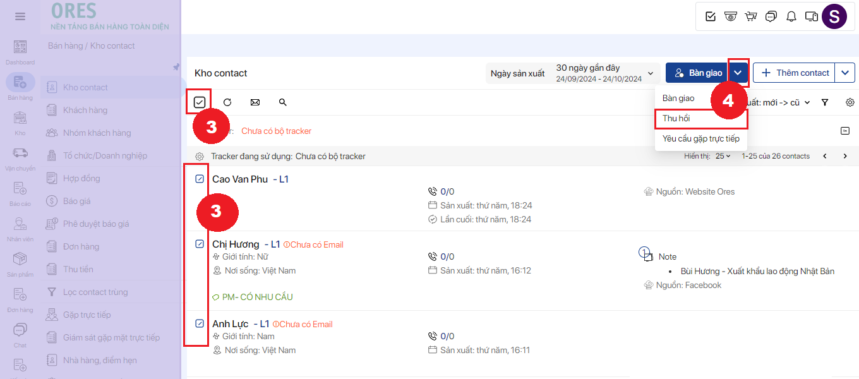Viewport: 859px width, 379px height.
Task: Click the filter funnel icon
Action: (x=825, y=102)
